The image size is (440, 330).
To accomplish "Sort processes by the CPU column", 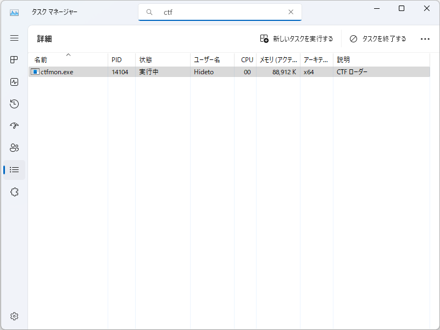I will point(246,60).
